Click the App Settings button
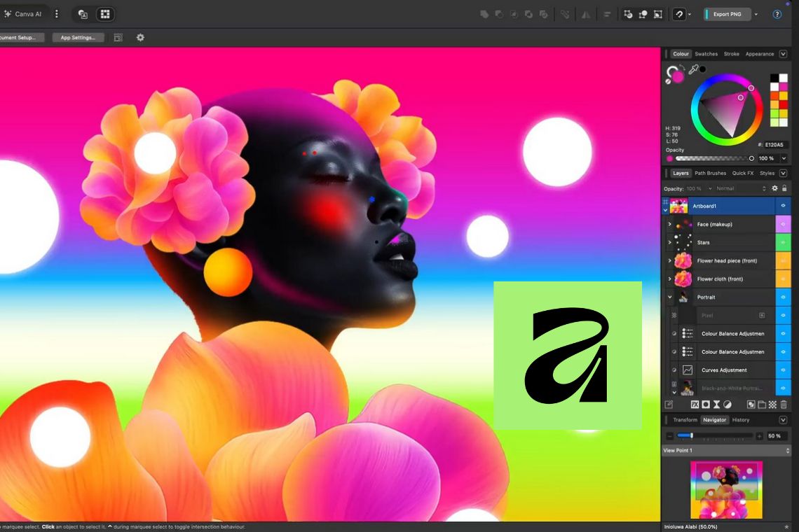Image resolution: width=799 pixels, height=532 pixels. 77,38
